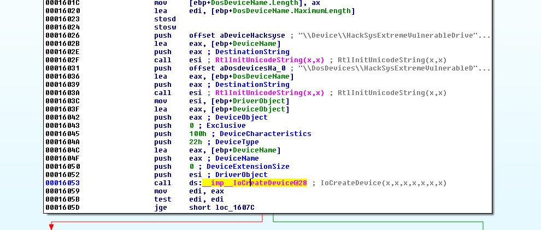Click the jge mnemonic at 0001605D
The height and width of the screenshot is (230, 541).
161,208
